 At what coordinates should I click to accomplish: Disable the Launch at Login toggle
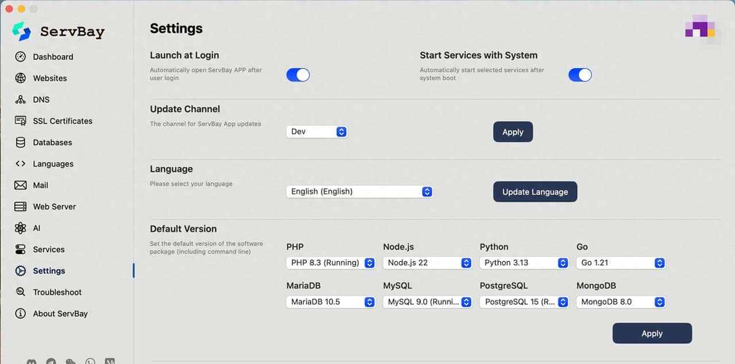tap(298, 75)
